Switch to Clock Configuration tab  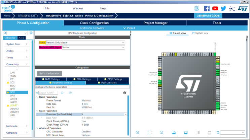[94, 23]
